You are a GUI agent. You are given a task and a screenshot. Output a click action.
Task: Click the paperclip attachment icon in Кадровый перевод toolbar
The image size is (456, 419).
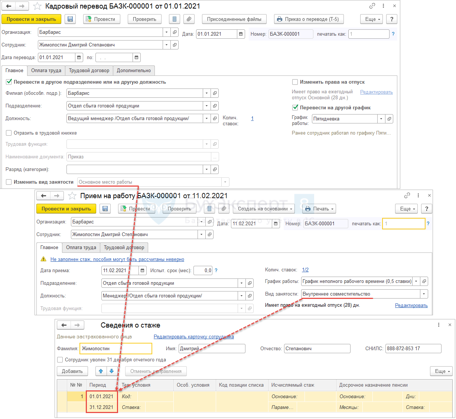pos(189,19)
